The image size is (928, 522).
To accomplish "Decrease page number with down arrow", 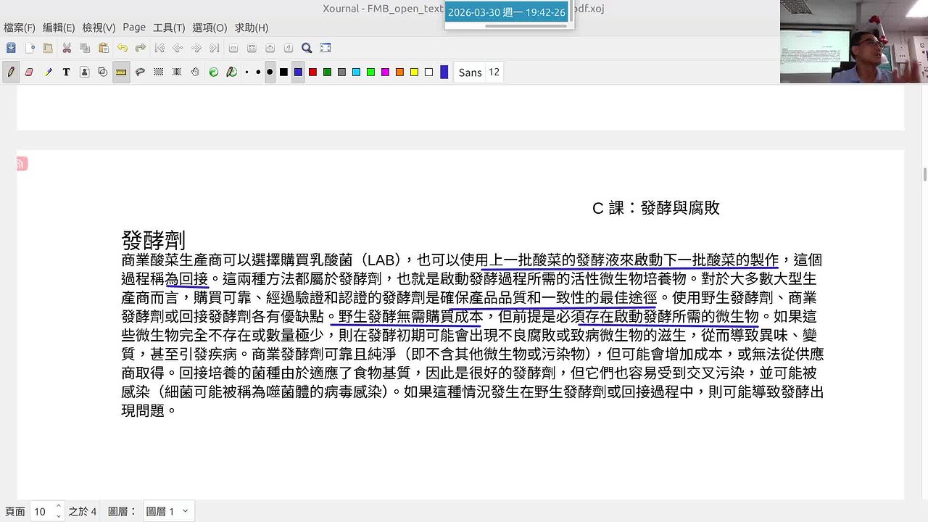I will point(59,515).
